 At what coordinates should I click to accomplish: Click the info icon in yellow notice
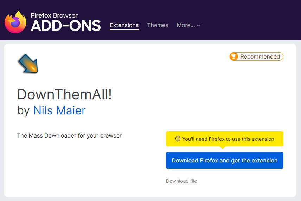point(178,139)
